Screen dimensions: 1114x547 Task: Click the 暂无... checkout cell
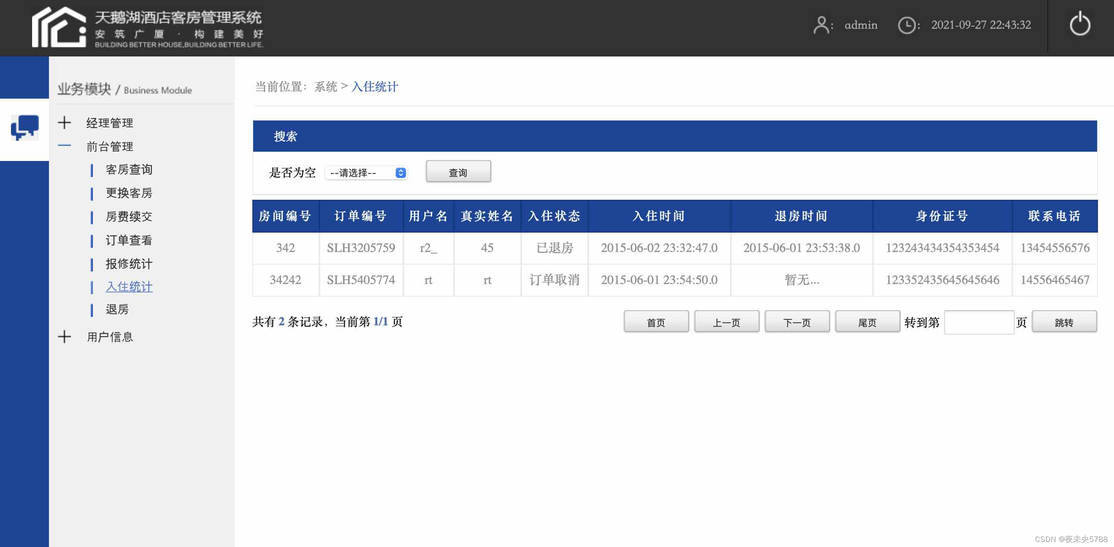pos(801,280)
